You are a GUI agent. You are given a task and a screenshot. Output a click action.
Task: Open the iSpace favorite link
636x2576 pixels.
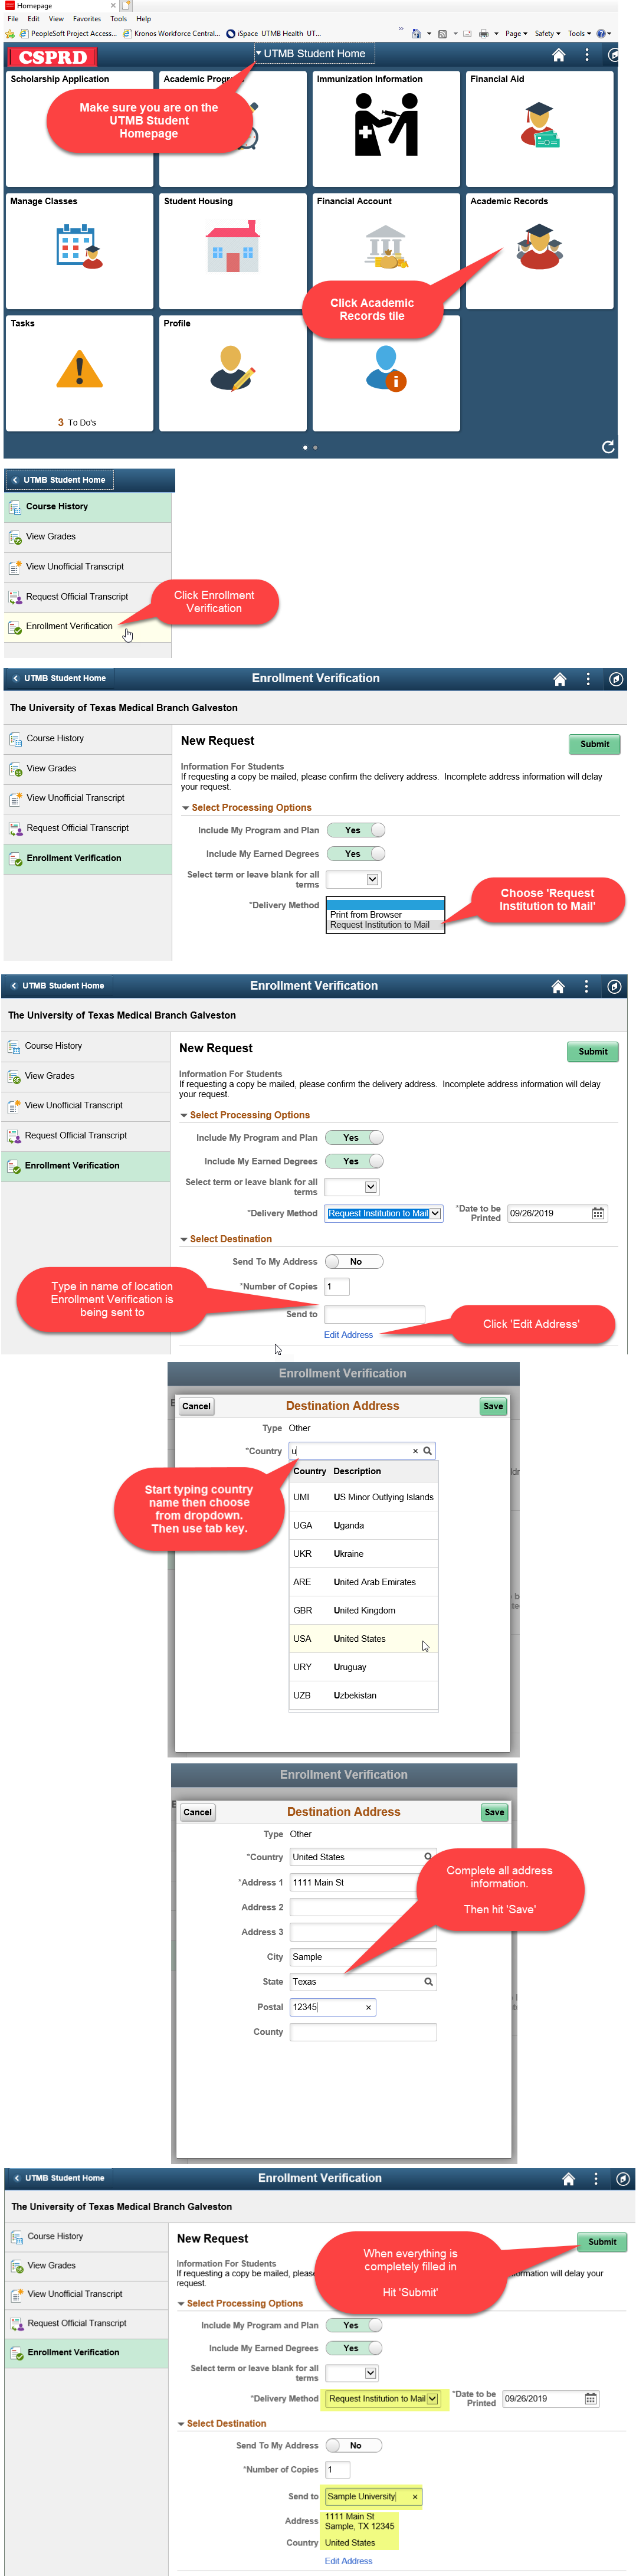coord(241,33)
